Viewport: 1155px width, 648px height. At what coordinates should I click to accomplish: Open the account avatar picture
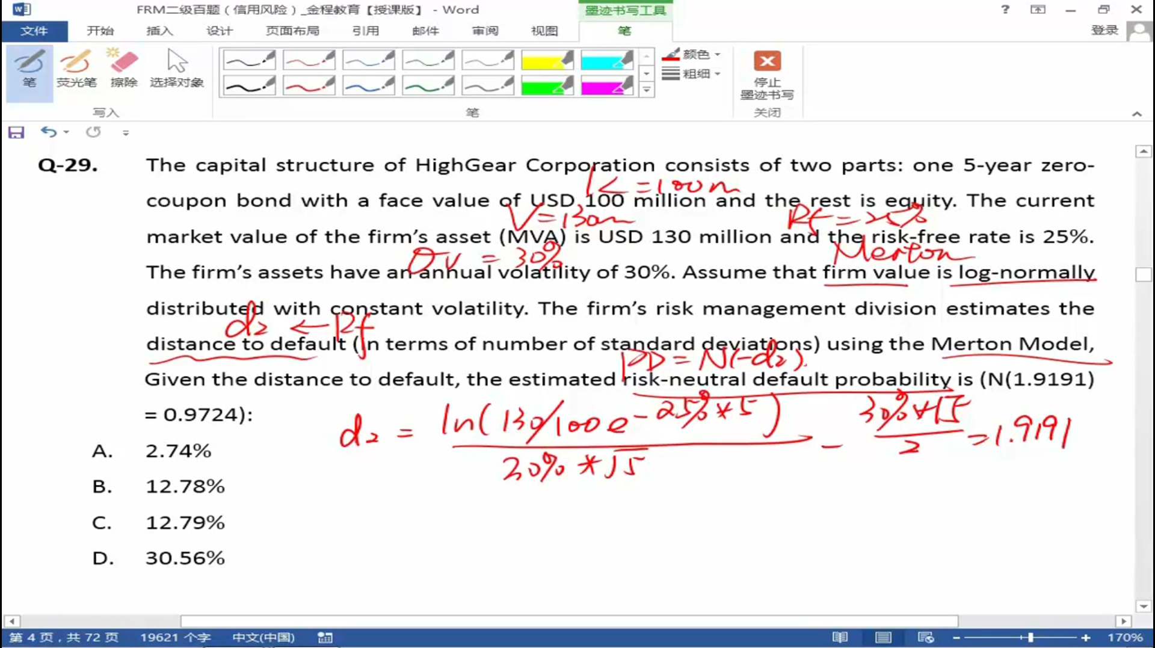click(x=1139, y=31)
